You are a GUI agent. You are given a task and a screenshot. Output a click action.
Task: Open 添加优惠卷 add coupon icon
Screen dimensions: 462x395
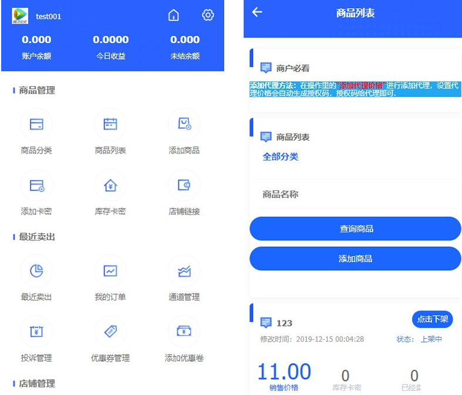pyautogui.click(x=184, y=332)
